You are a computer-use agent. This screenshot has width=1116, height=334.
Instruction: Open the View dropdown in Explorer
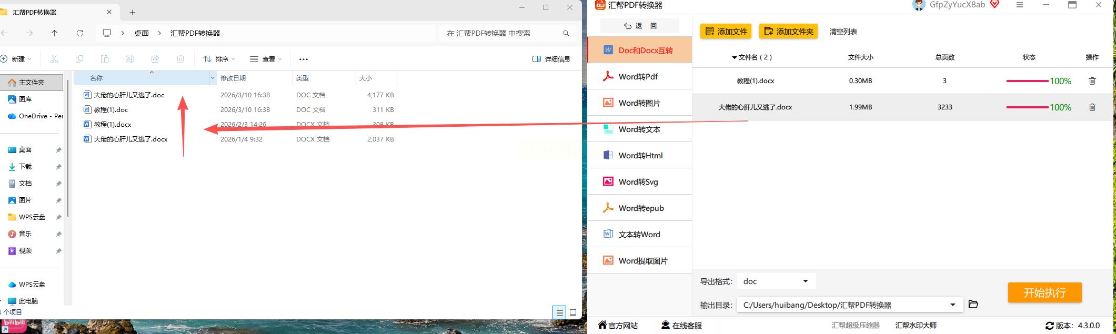266,59
